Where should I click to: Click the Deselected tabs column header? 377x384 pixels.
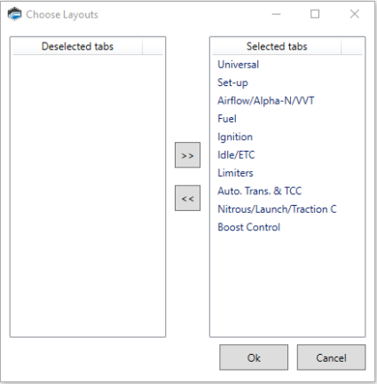(77, 46)
